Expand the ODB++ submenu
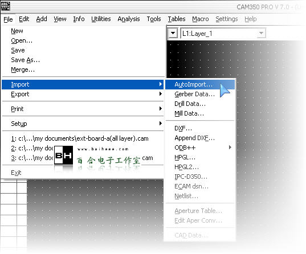The width and height of the screenshot is (306, 254). [x=200, y=148]
